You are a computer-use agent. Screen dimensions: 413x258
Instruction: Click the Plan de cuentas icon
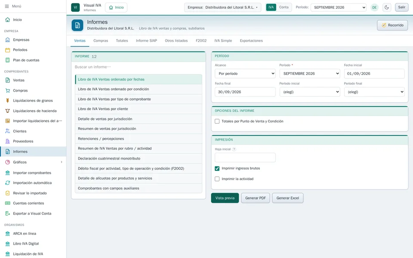pyautogui.click(x=8, y=60)
